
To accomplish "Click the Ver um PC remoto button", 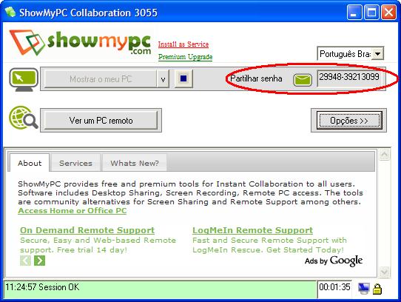I will pyautogui.click(x=101, y=121).
